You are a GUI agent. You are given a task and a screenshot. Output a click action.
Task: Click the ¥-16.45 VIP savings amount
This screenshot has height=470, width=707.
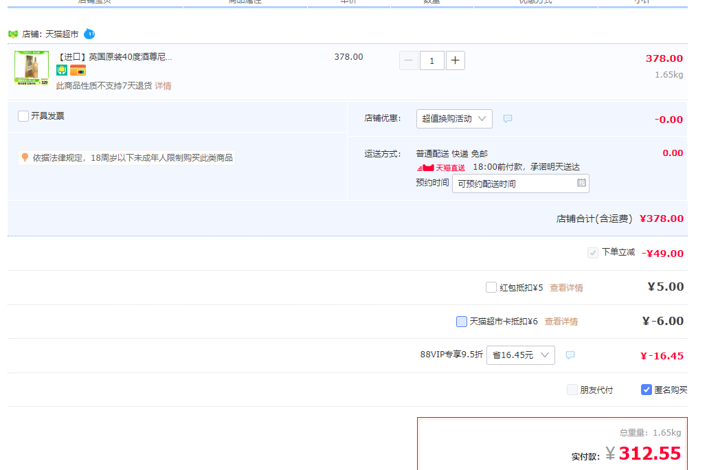pyautogui.click(x=662, y=356)
